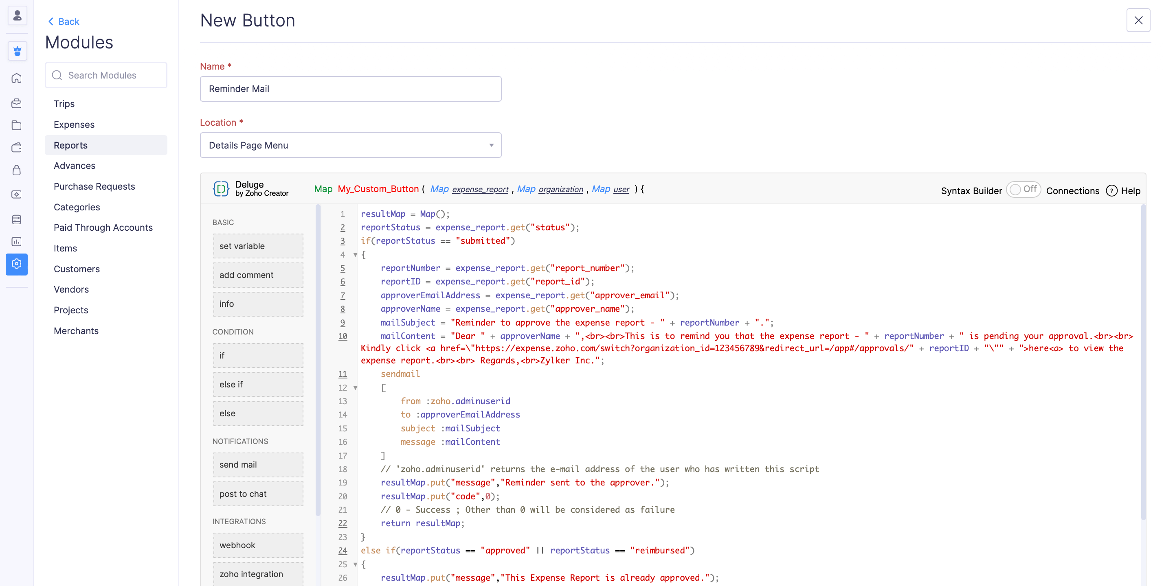The height and width of the screenshot is (586, 1164).
Task: Toggle Syntax Builder on
Action: click(1024, 190)
